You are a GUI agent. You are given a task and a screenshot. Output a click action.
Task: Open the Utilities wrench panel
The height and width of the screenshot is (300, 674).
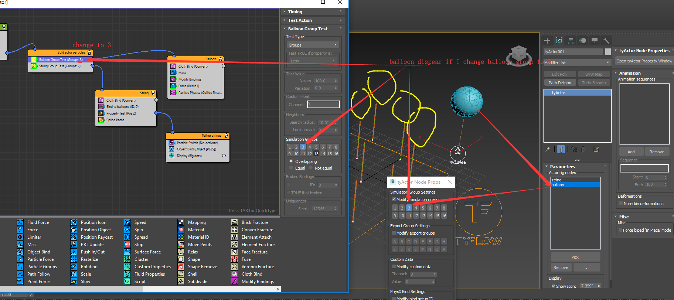[606, 41]
